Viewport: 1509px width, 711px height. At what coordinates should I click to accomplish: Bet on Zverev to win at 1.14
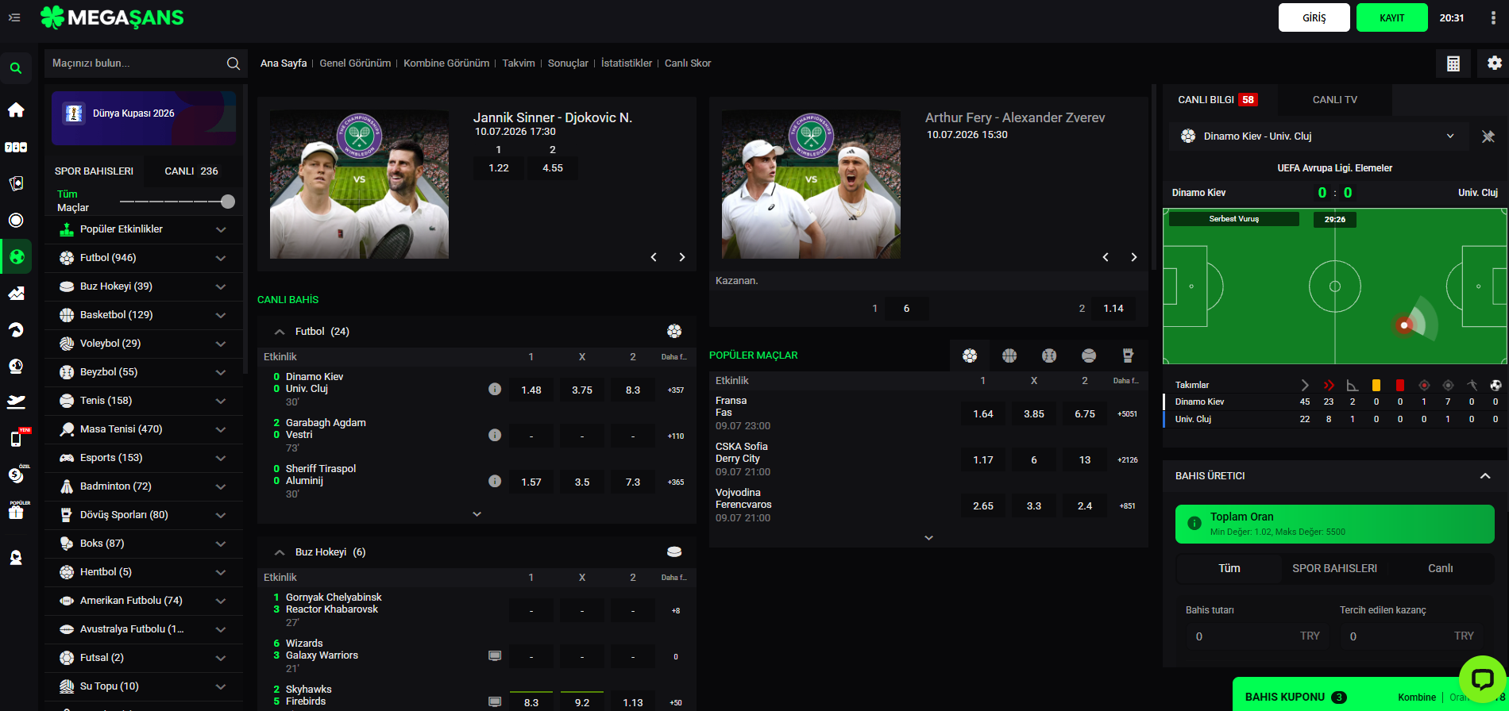(1113, 309)
